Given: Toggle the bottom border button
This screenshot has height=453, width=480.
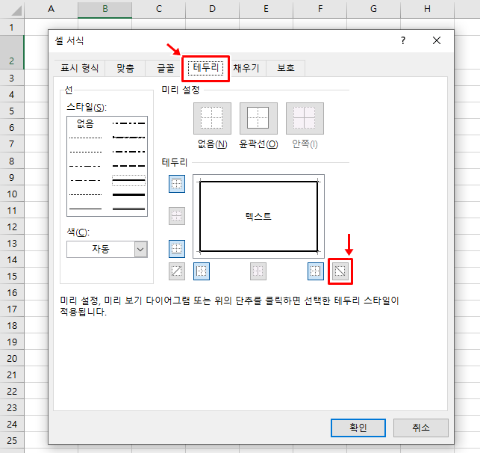Looking at the screenshot, I should tap(177, 249).
